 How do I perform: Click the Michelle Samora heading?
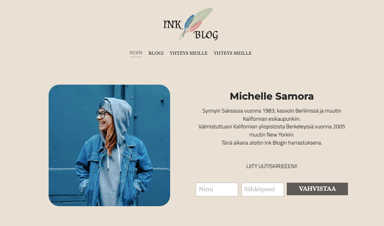click(x=271, y=96)
